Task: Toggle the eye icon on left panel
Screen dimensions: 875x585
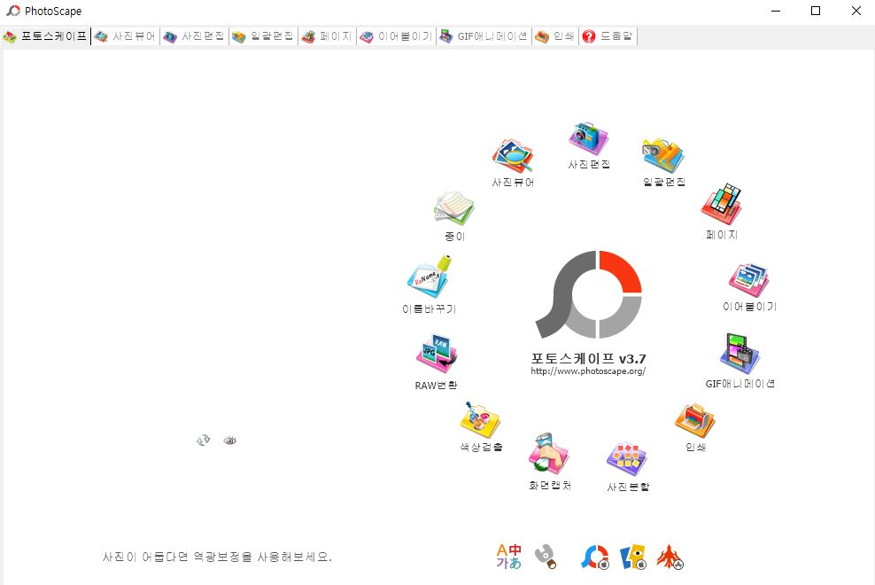Action: pyautogui.click(x=230, y=441)
